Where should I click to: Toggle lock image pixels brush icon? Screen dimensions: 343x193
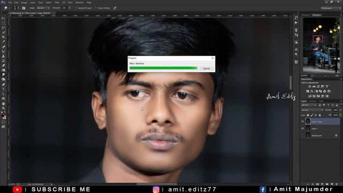click(x=312, y=115)
